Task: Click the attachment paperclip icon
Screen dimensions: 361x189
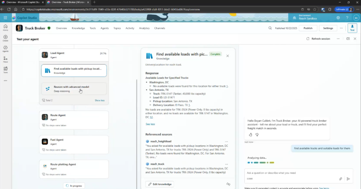Action: (x=341, y=179)
